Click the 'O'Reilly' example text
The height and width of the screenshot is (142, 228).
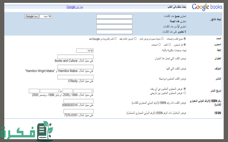point(73,81)
